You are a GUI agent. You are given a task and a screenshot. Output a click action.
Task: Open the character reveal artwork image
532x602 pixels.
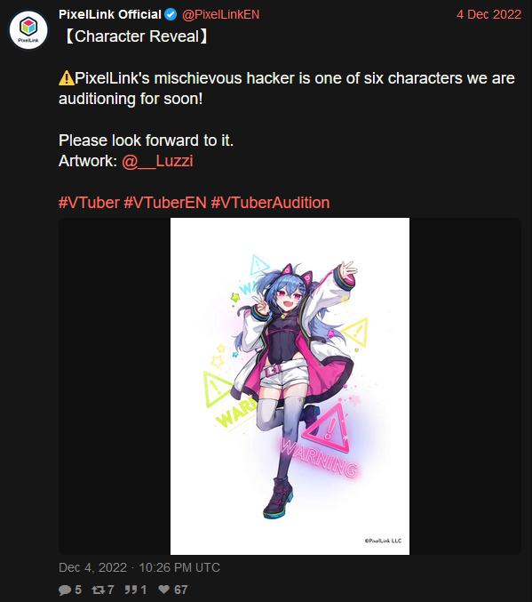pyautogui.click(x=290, y=386)
